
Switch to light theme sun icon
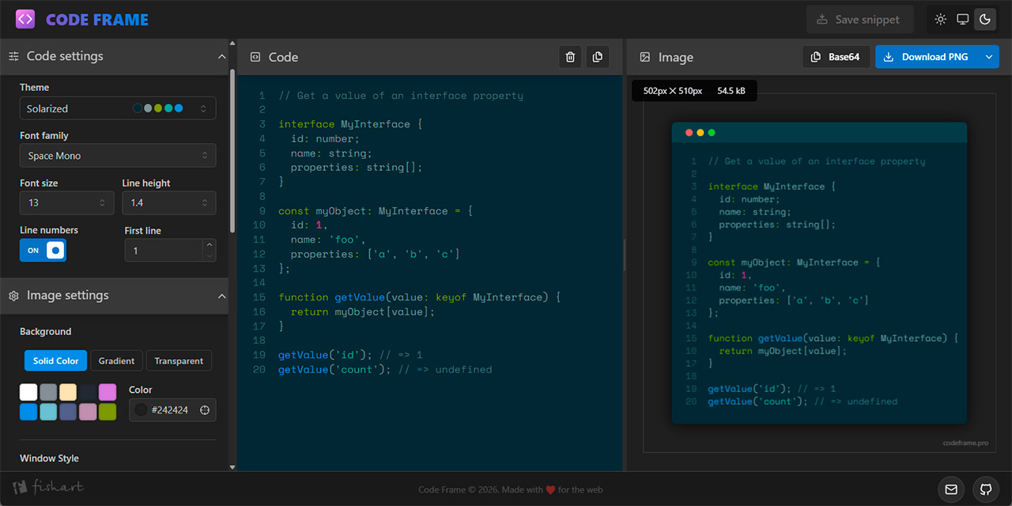click(940, 20)
